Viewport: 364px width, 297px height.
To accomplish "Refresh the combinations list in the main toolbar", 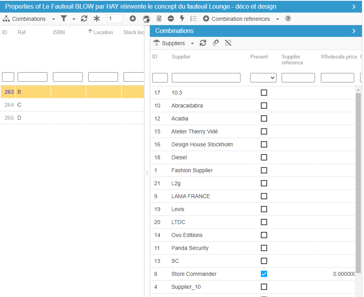I will tap(84, 19).
